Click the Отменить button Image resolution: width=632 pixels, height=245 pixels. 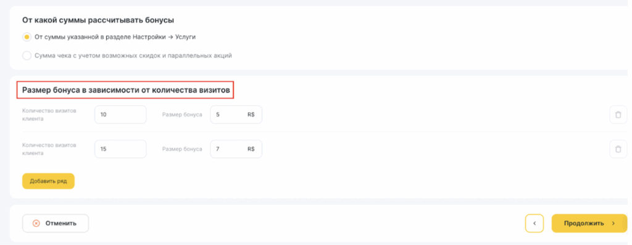56,223
